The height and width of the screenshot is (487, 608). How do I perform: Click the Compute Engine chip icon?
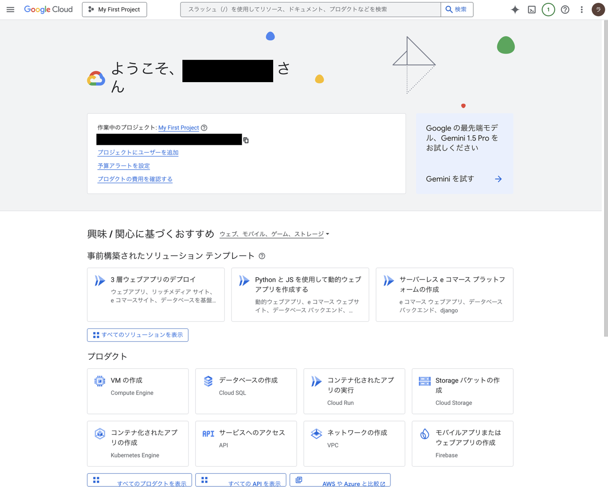click(100, 381)
